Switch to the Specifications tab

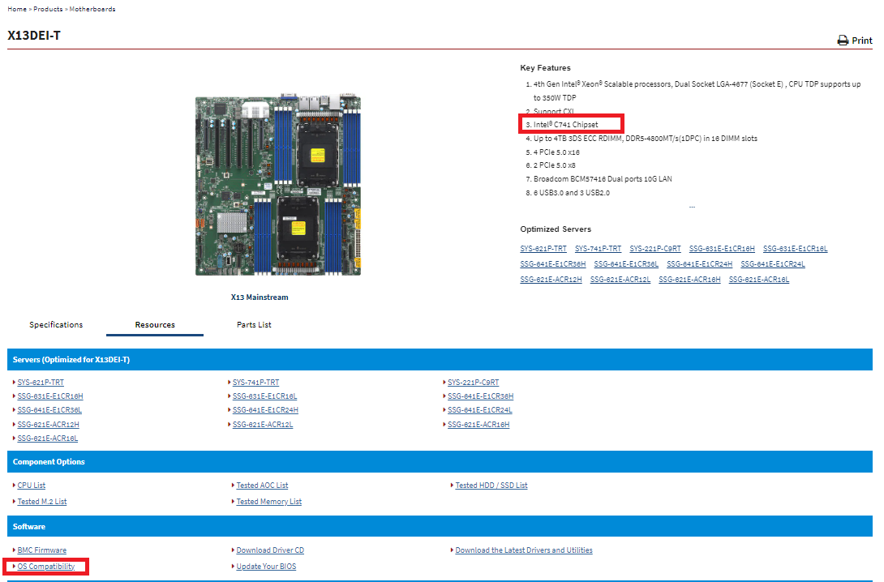(x=56, y=324)
